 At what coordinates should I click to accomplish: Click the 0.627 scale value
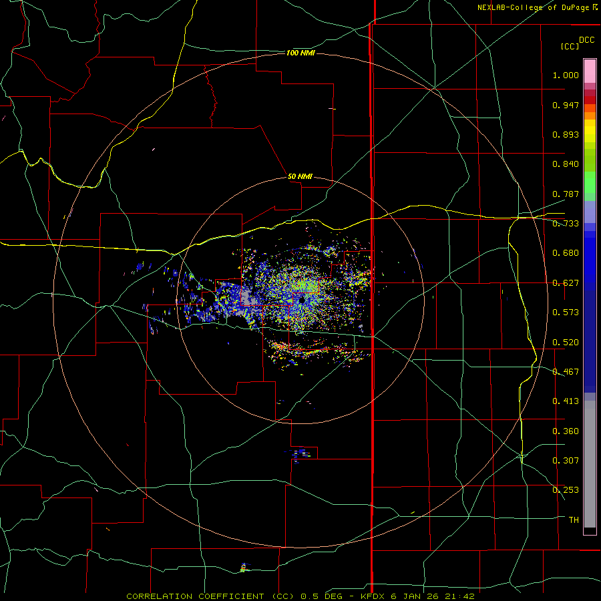pos(566,283)
